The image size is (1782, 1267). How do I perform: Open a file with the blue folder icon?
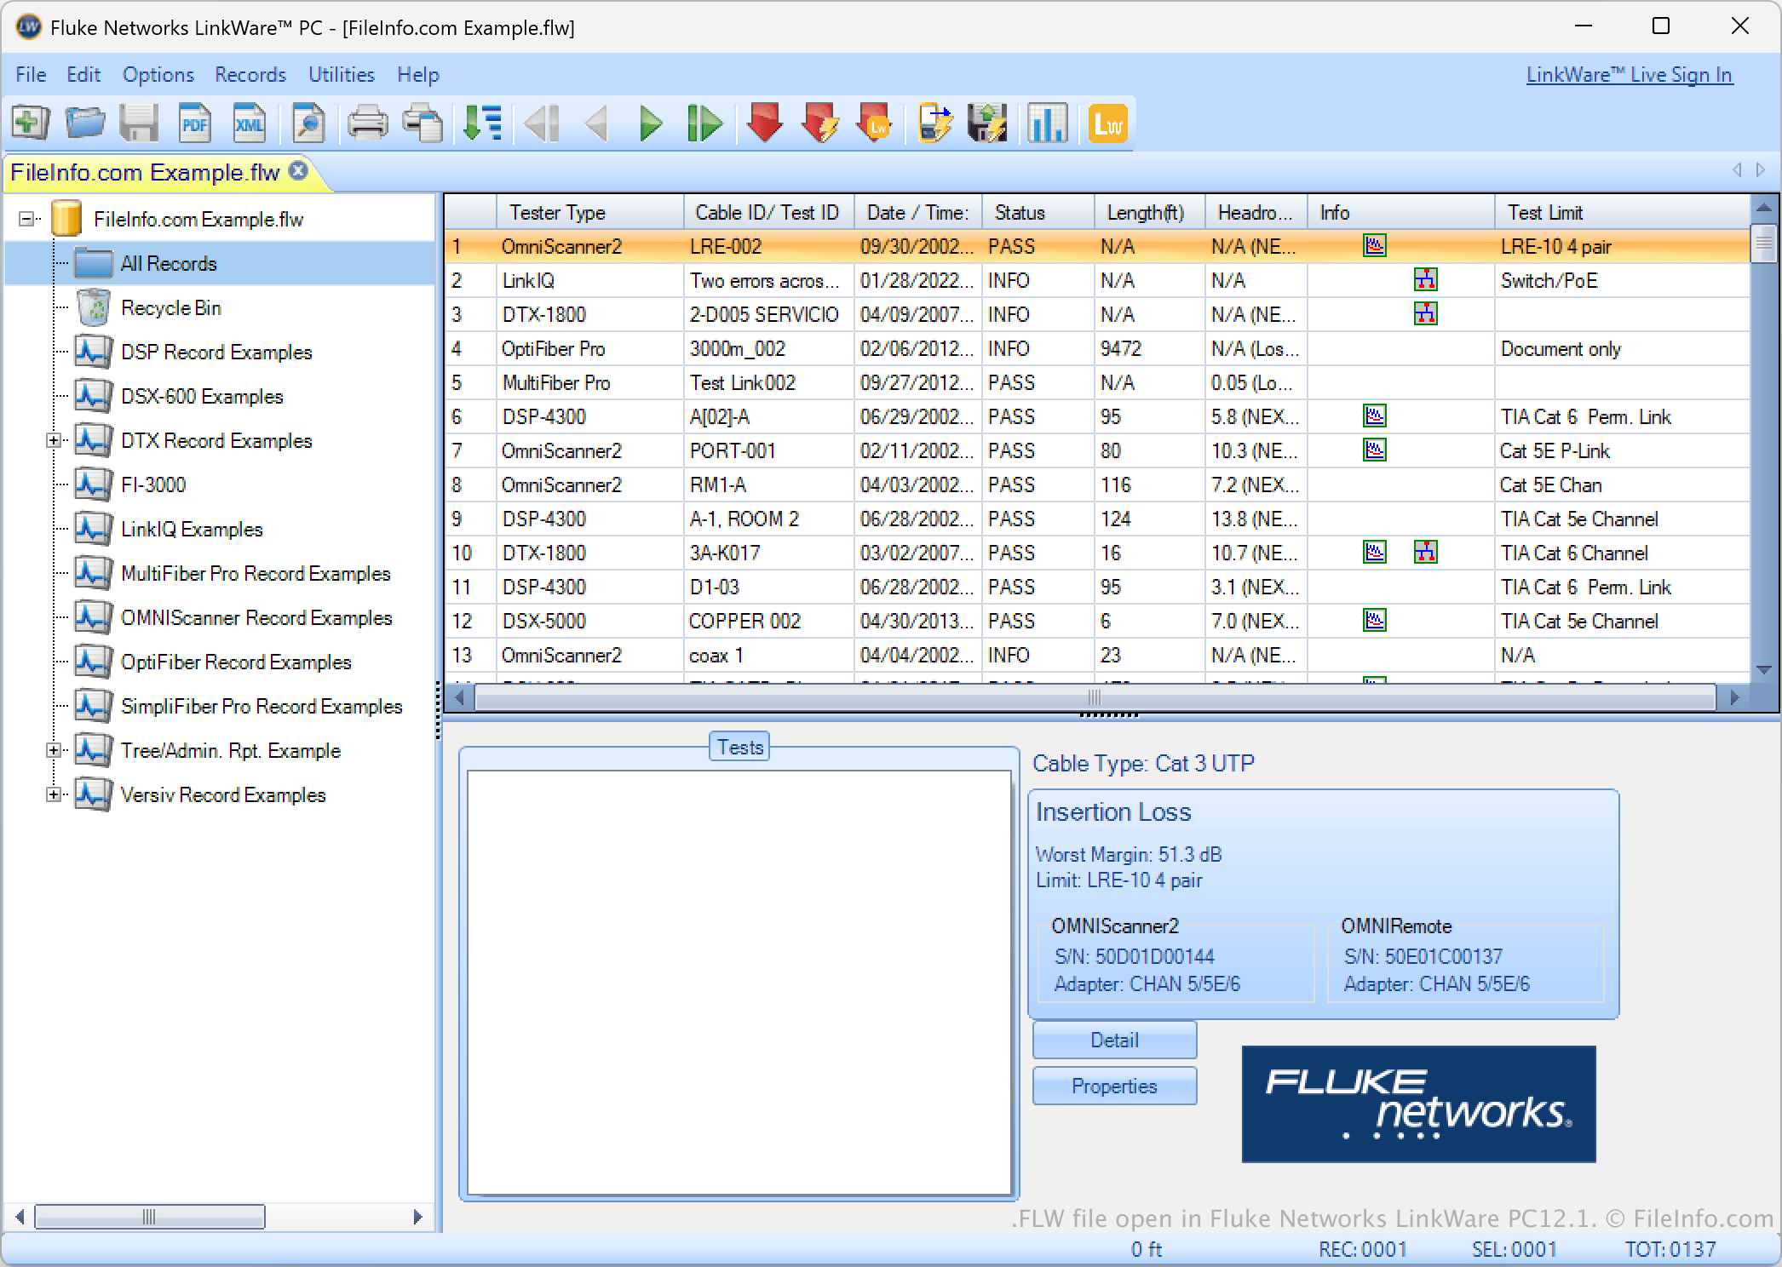point(85,123)
